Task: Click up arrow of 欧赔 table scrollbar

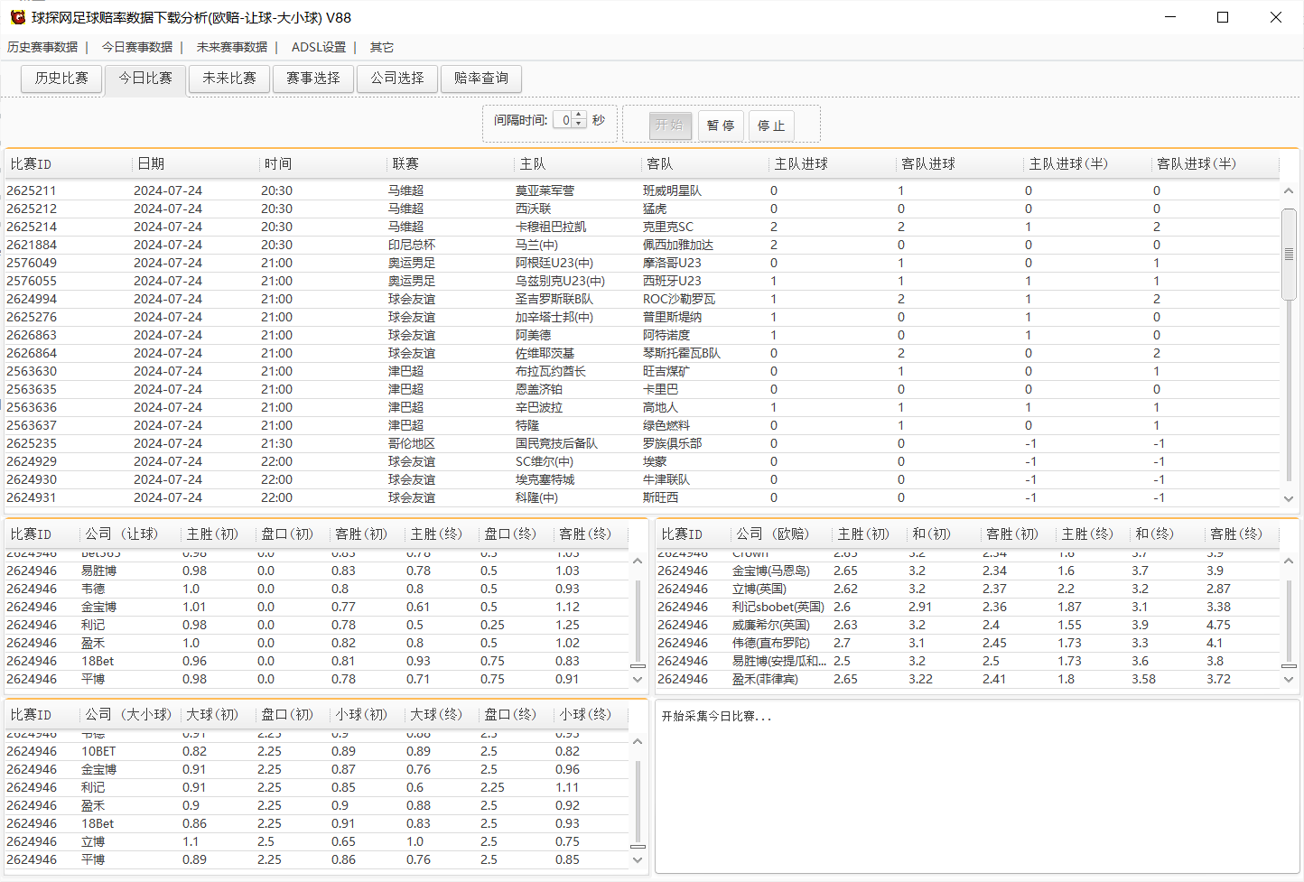Action: tap(1289, 561)
